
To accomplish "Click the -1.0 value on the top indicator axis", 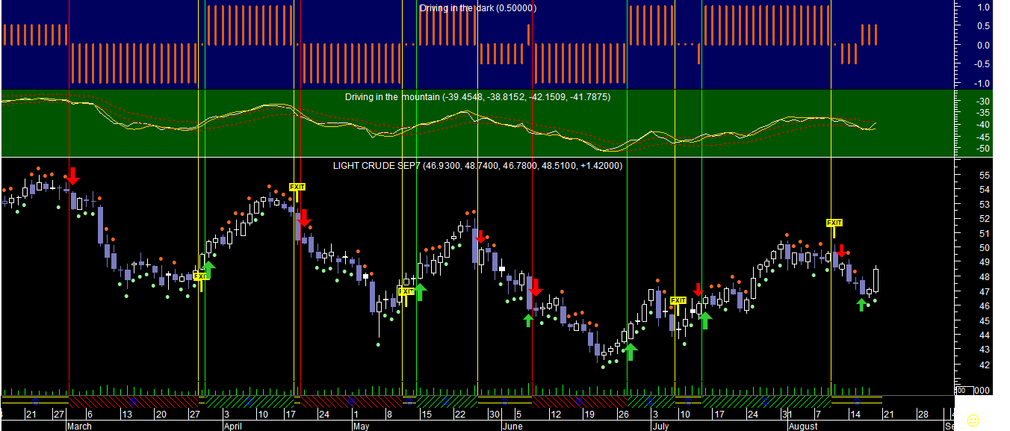I will coord(982,83).
